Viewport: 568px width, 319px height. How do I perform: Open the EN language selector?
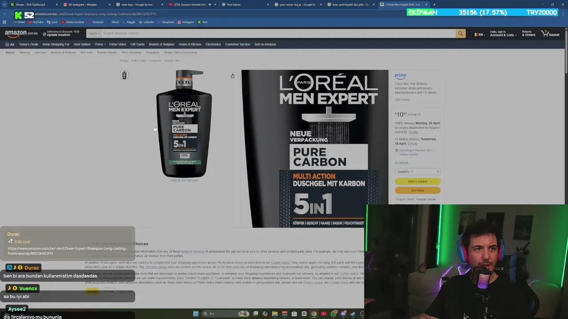(x=480, y=34)
